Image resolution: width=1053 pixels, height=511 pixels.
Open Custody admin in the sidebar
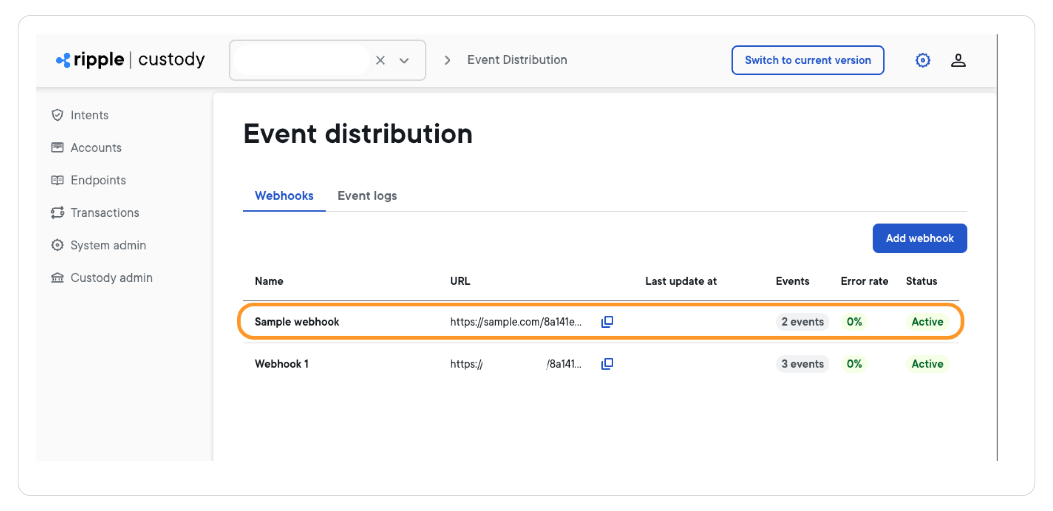(x=111, y=278)
